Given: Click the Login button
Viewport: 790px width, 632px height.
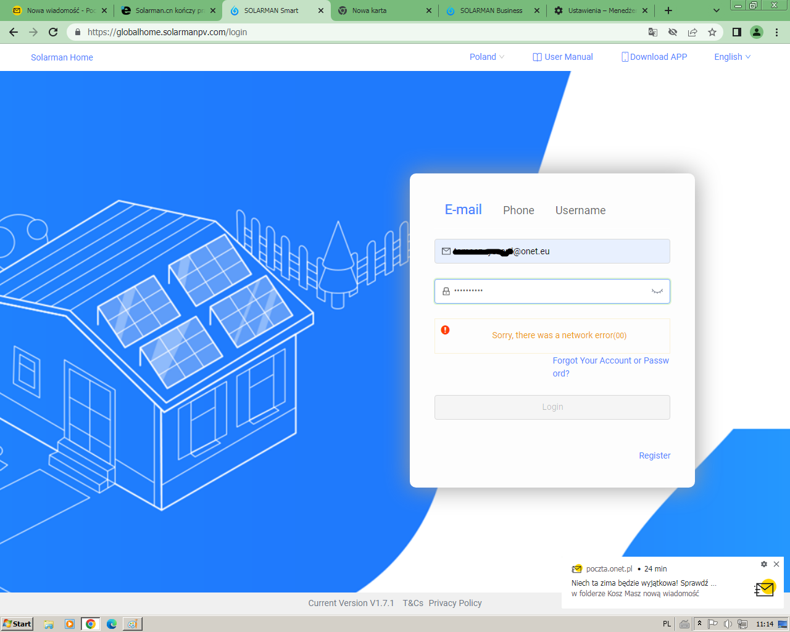Looking at the screenshot, I should (552, 407).
